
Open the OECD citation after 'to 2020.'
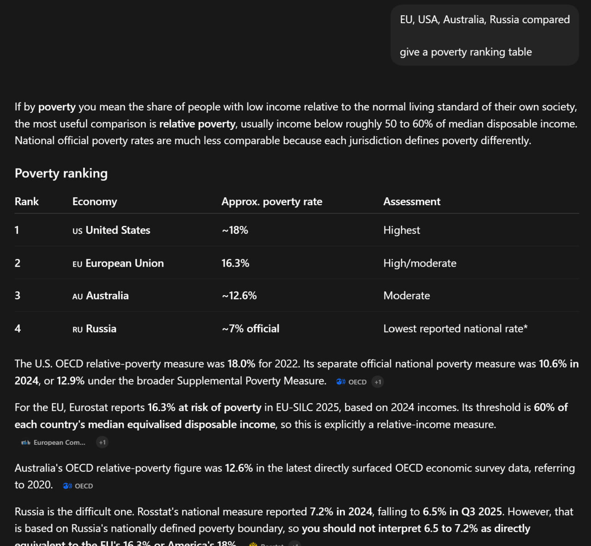click(78, 486)
